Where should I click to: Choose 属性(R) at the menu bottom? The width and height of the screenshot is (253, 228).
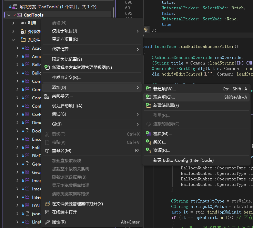pyautogui.click(x=92, y=222)
